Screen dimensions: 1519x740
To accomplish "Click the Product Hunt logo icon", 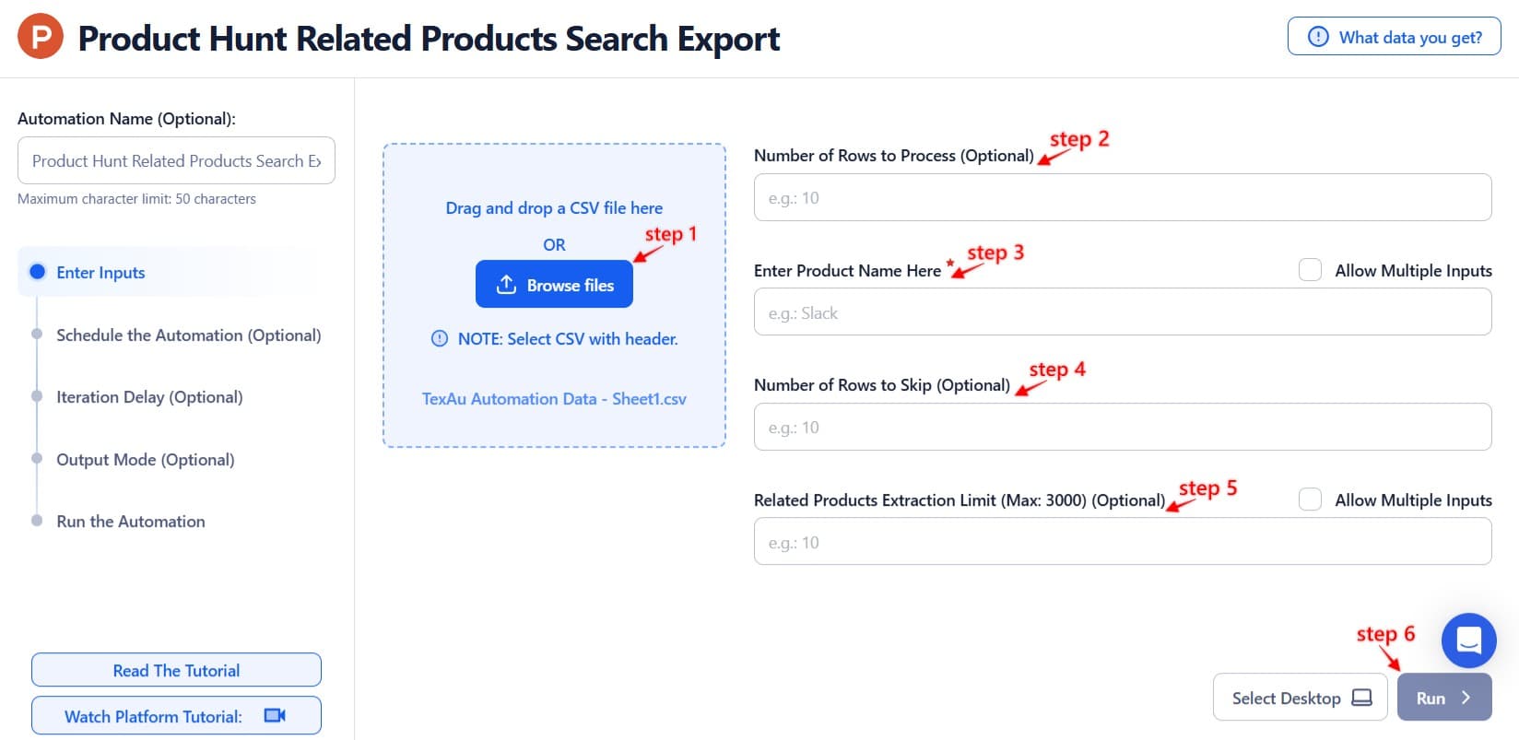I will point(41,37).
